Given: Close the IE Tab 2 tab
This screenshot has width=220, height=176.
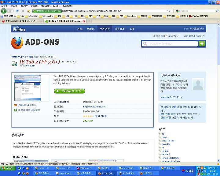Looking at the screenshot, I should pyautogui.click(x=84, y=21).
